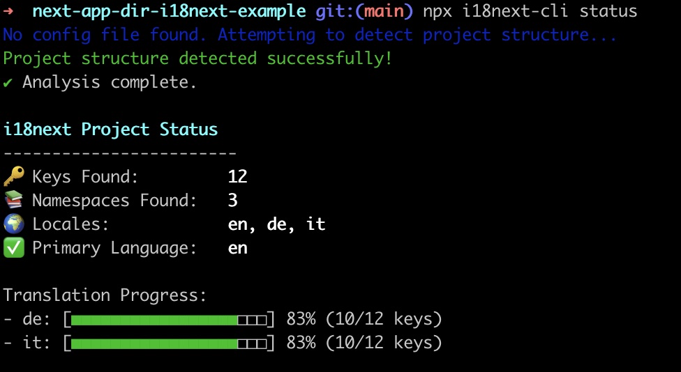Image resolution: width=681 pixels, height=372 pixels.
Task: Click the red prompt arrow
Action: [x=8, y=12]
